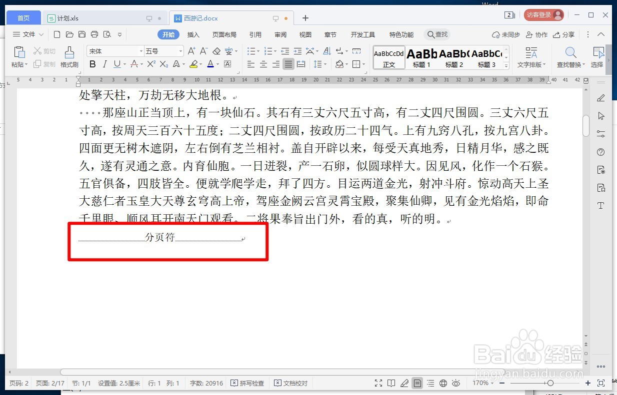This screenshot has width=617, height=395.
Task: Open the font name dropdown showing 宋体
Action: (x=115, y=50)
